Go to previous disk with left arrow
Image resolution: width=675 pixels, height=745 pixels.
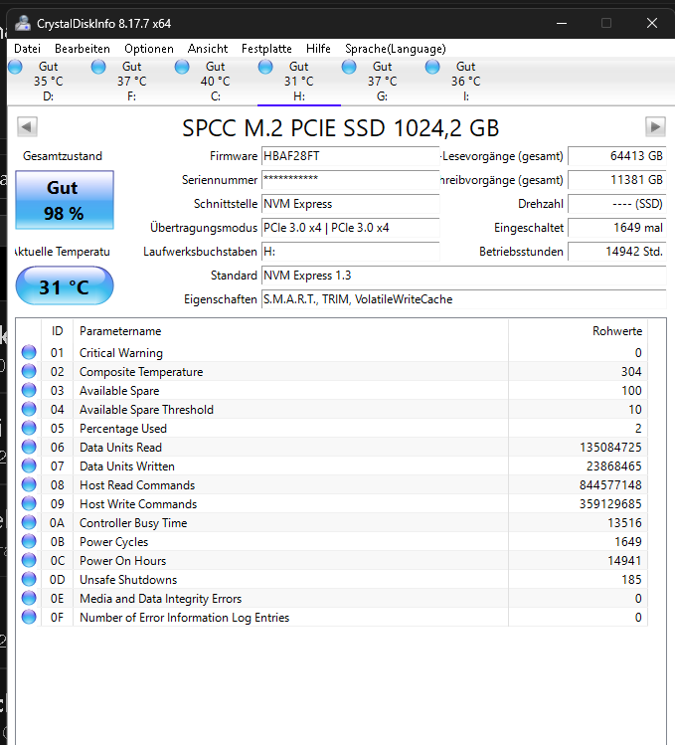coord(27,127)
